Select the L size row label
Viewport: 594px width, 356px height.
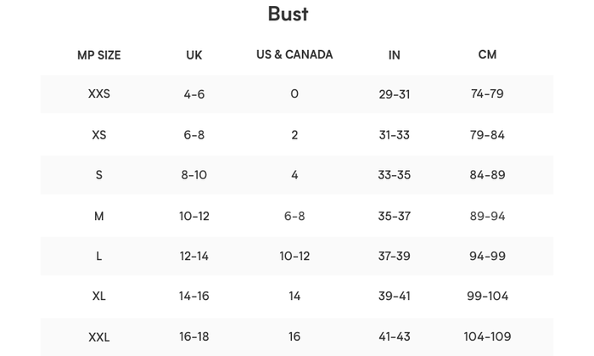pos(98,256)
